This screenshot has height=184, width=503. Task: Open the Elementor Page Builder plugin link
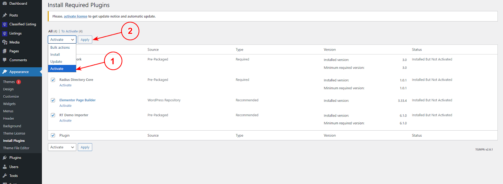[x=77, y=100]
